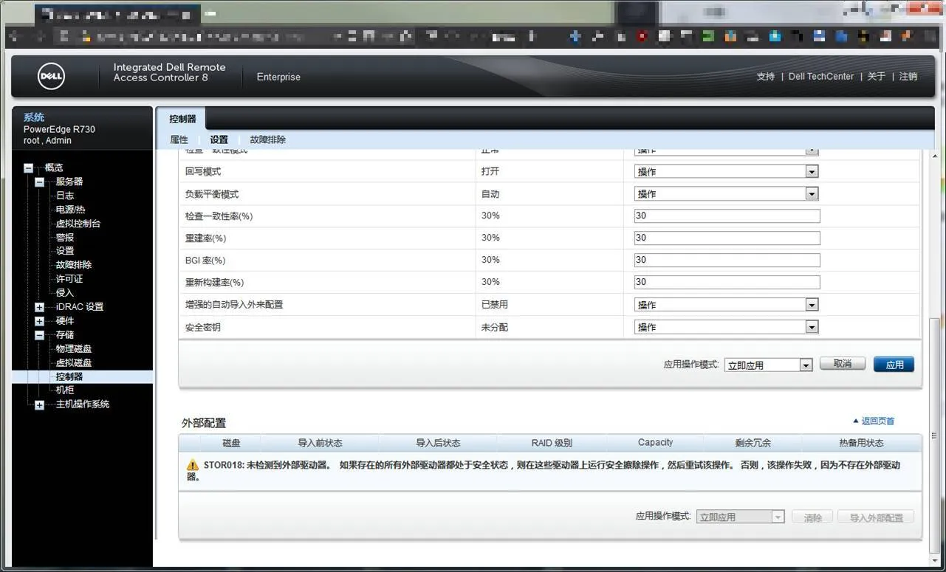This screenshot has height=572, width=946.
Task: Open the 立即应用 dropdown beside 清除
Action: click(x=740, y=517)
